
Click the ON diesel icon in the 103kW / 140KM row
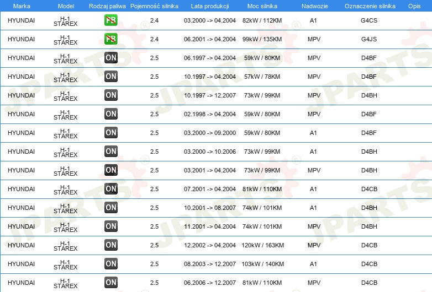tap(111, 264)
